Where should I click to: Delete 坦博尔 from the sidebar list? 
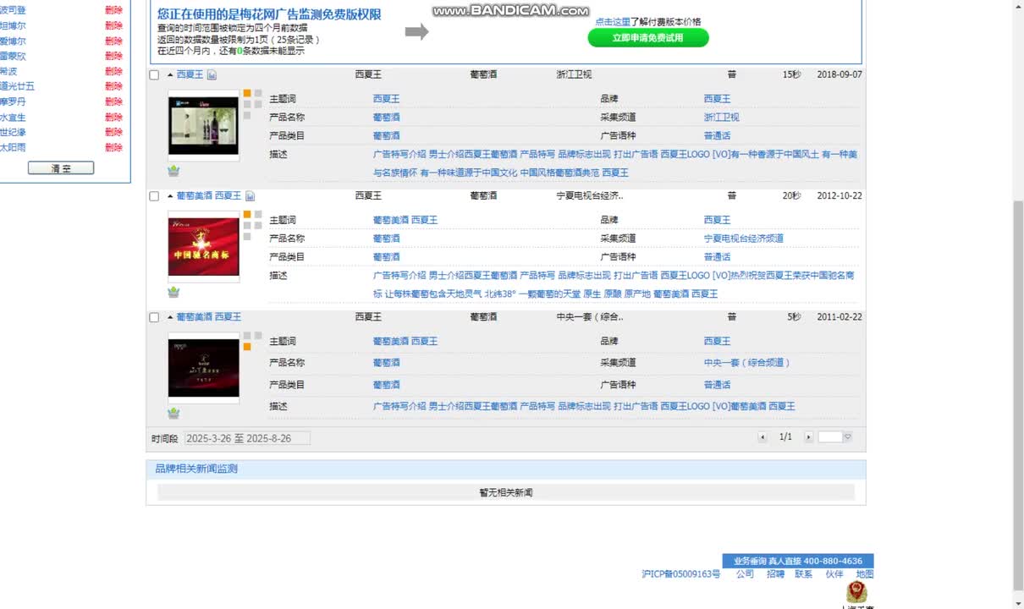pyautogui.click(x=113, y=25)
